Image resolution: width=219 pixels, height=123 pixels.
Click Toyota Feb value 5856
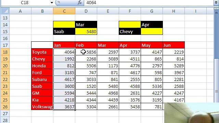[86, 52]
